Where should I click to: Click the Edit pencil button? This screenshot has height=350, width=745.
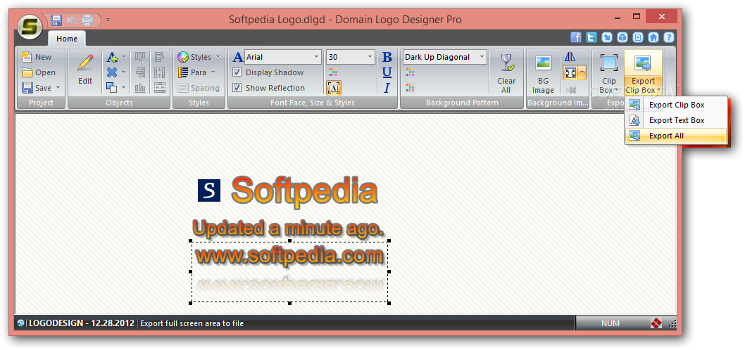[x=85, y=70]
